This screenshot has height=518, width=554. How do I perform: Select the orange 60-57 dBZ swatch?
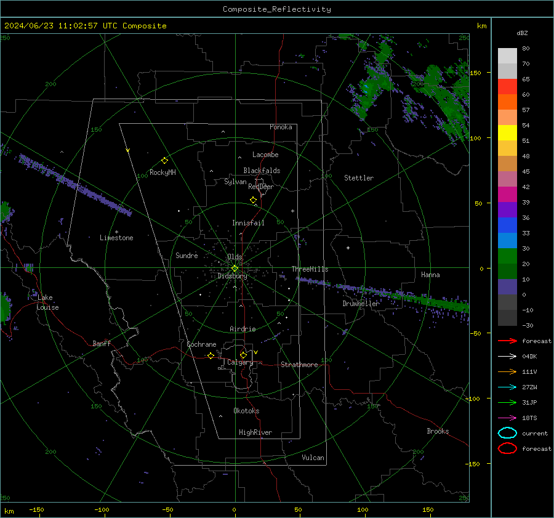pos(507,102)
